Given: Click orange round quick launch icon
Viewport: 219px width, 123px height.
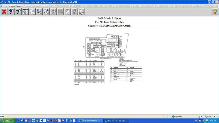Looking at the screenshot, I should tap(26, 121).
